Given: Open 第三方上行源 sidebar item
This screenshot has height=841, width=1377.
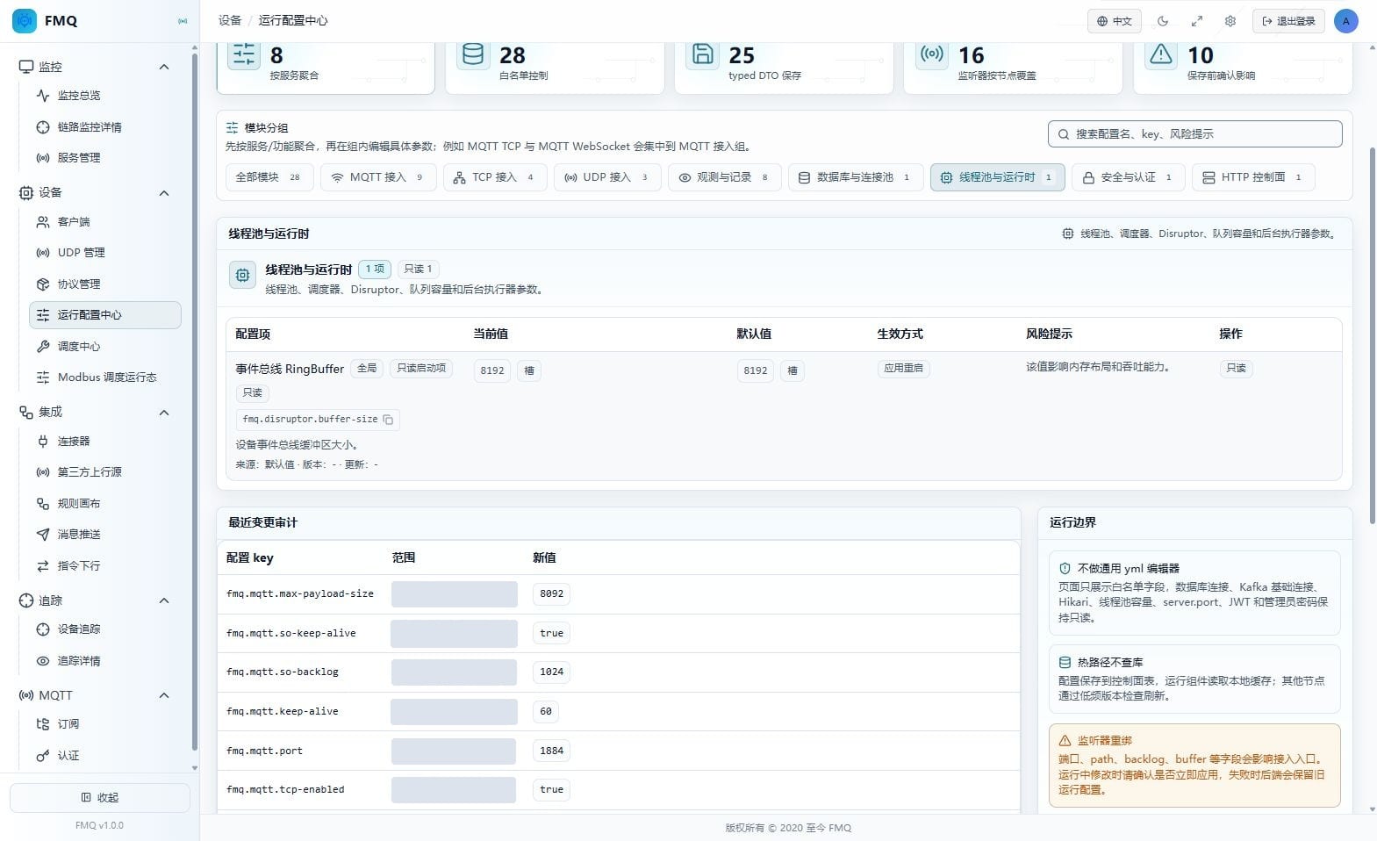Looking at the screenshot, I should coord(104,472).
